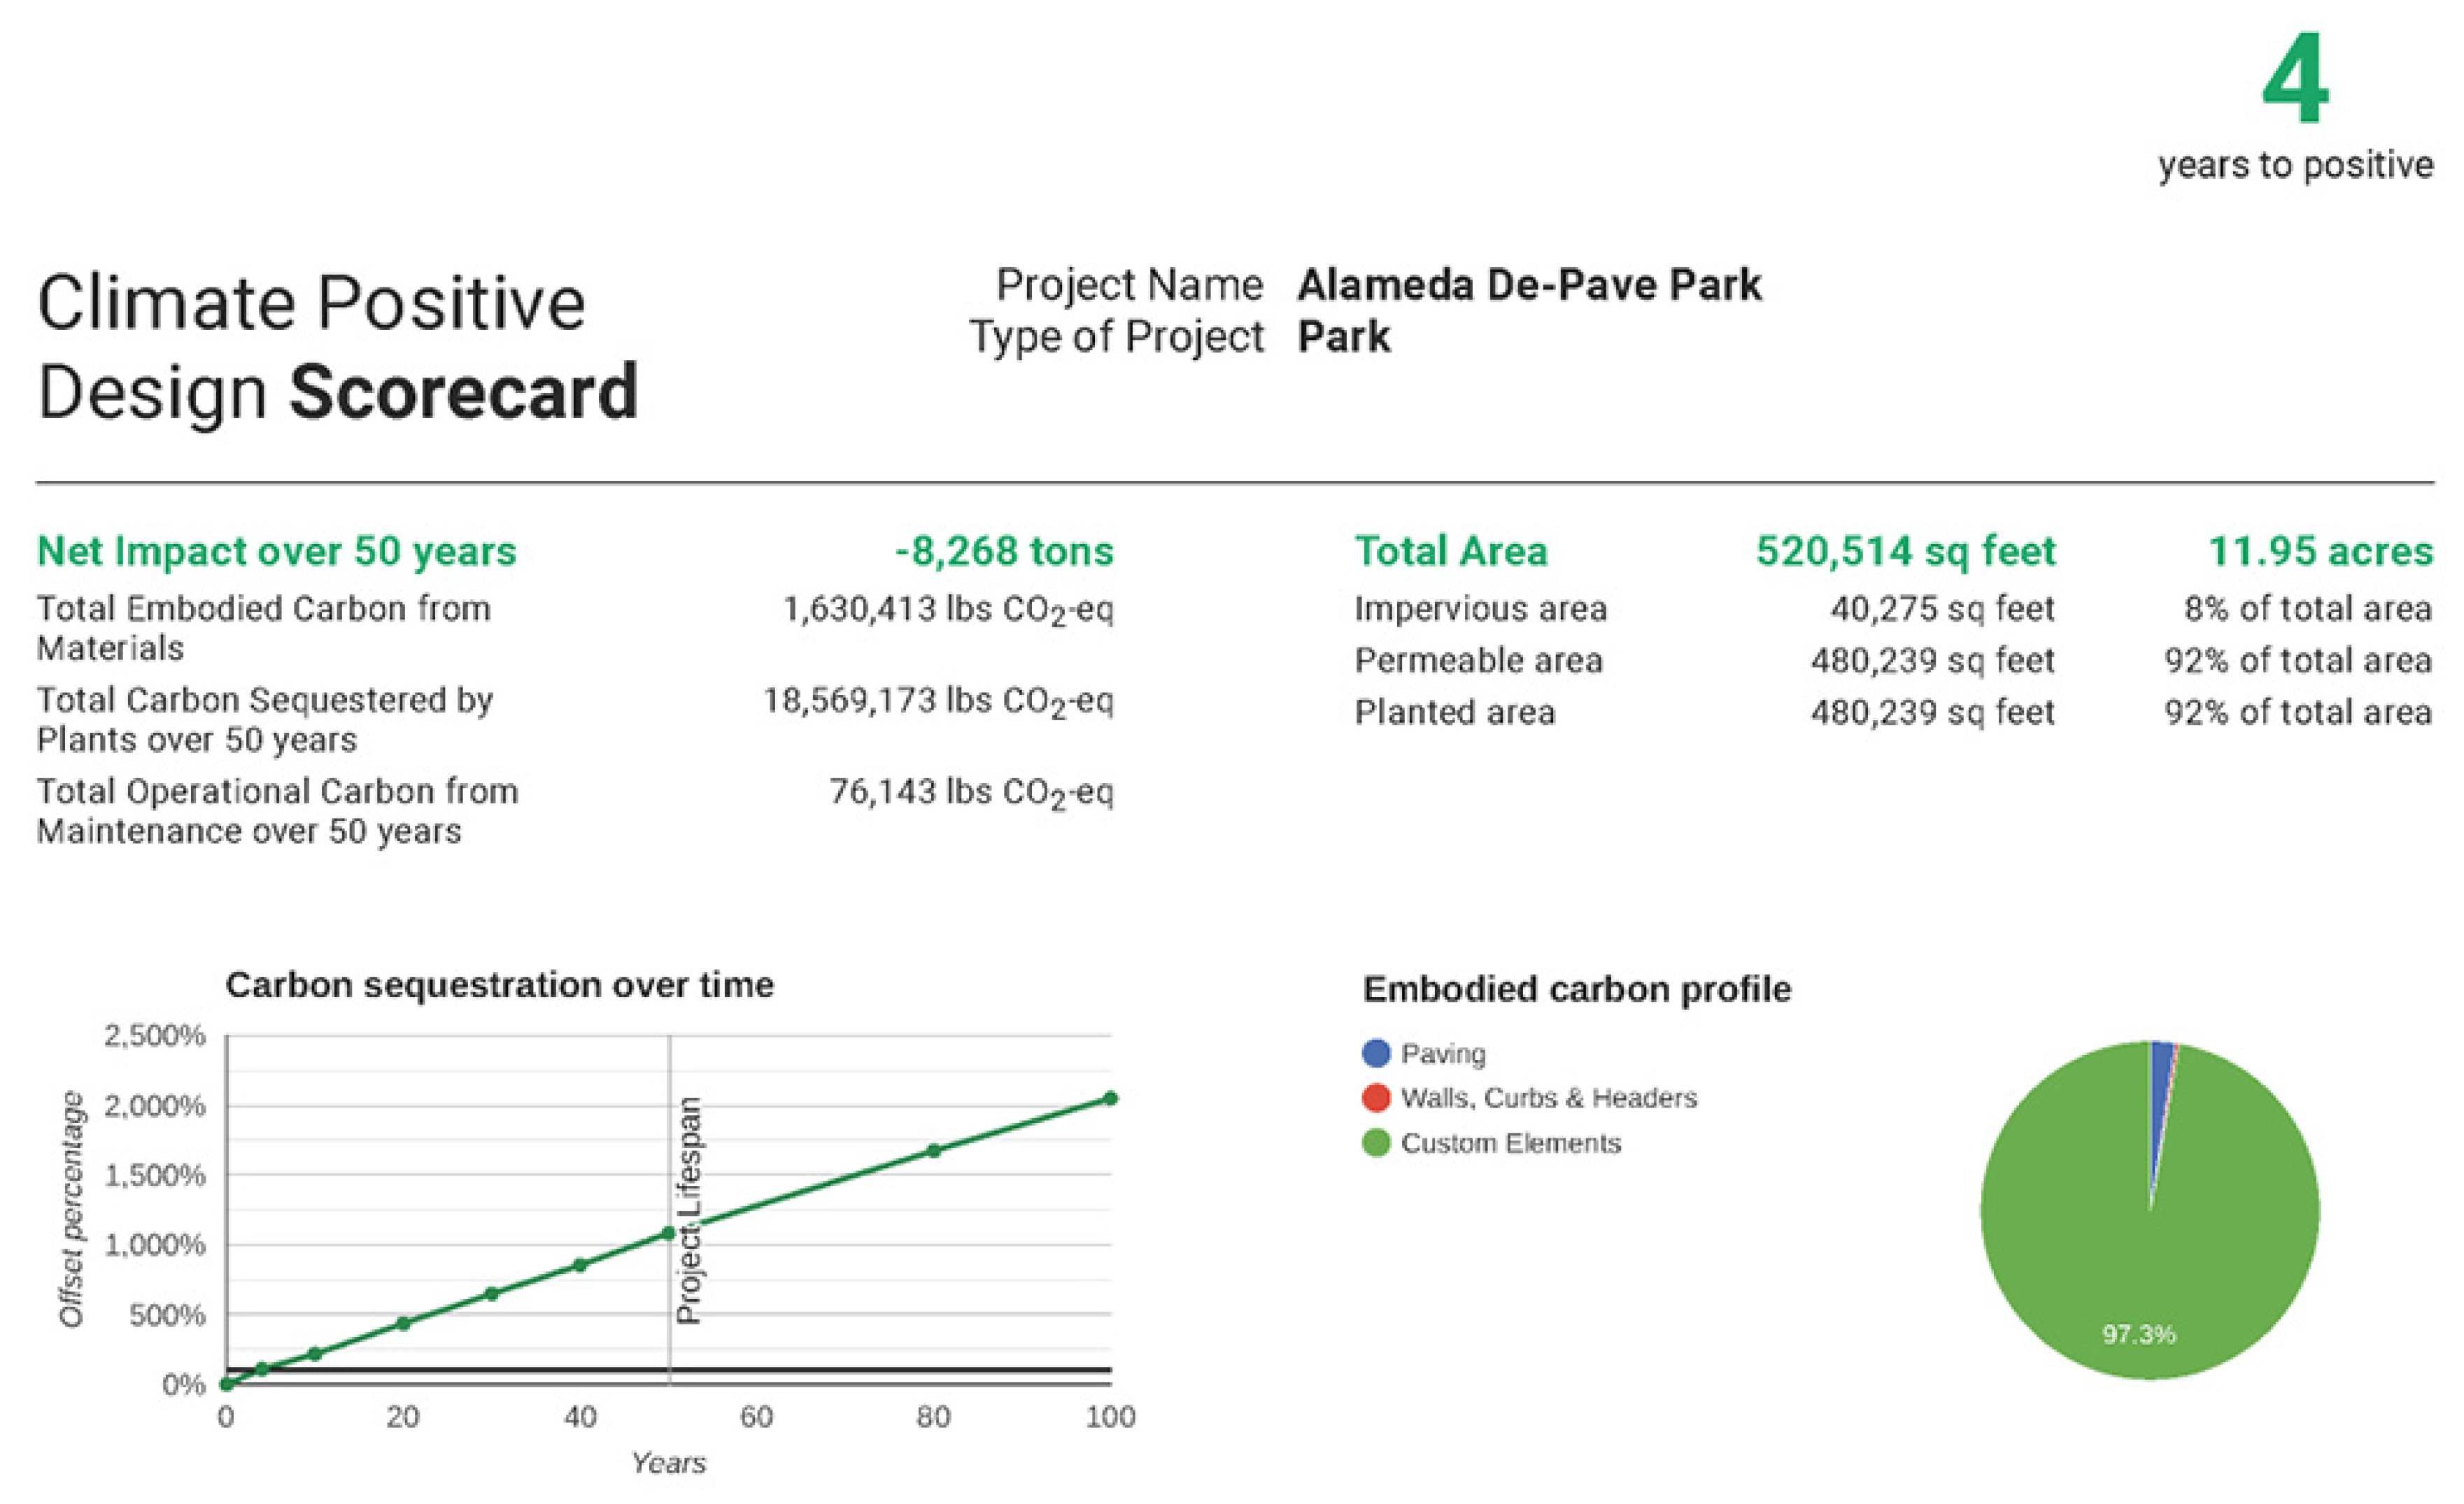Click the Carbon sequestration over time title

coord(499,984)
